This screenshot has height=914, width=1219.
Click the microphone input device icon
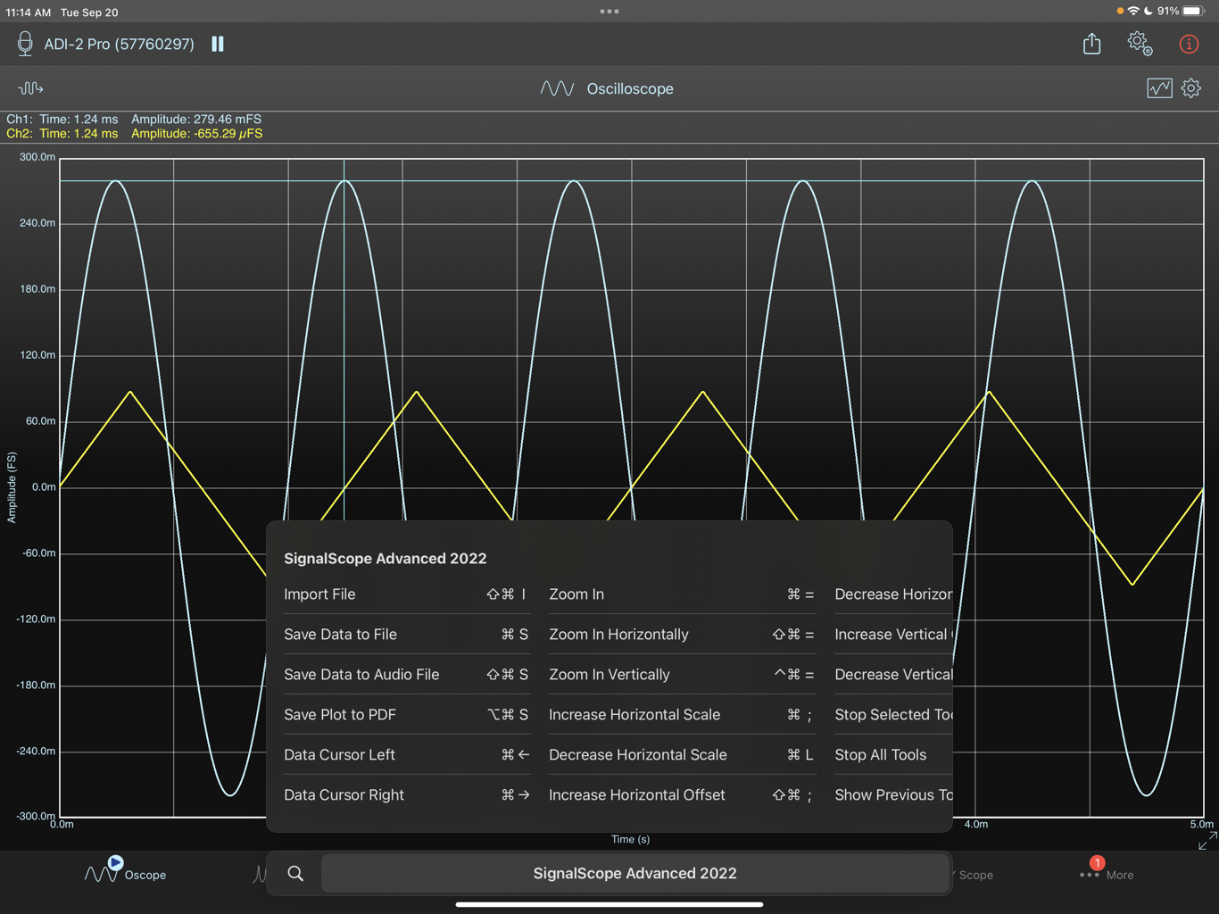pos(24,43)
